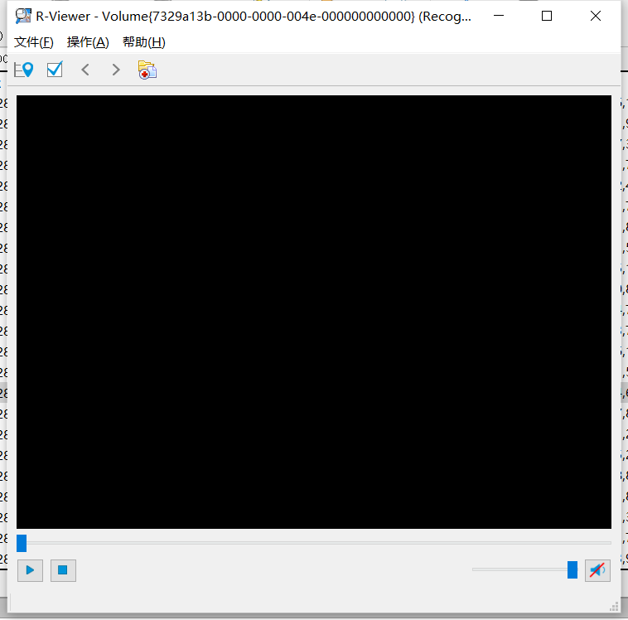Open the 操作(A) menu
This screenshot has height=620, width=628.
click(88, 42)
